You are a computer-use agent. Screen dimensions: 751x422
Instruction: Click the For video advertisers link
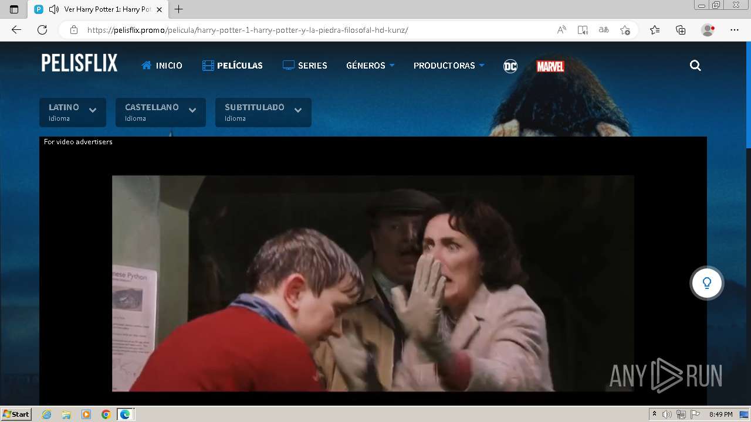click(x=78, y=142)
